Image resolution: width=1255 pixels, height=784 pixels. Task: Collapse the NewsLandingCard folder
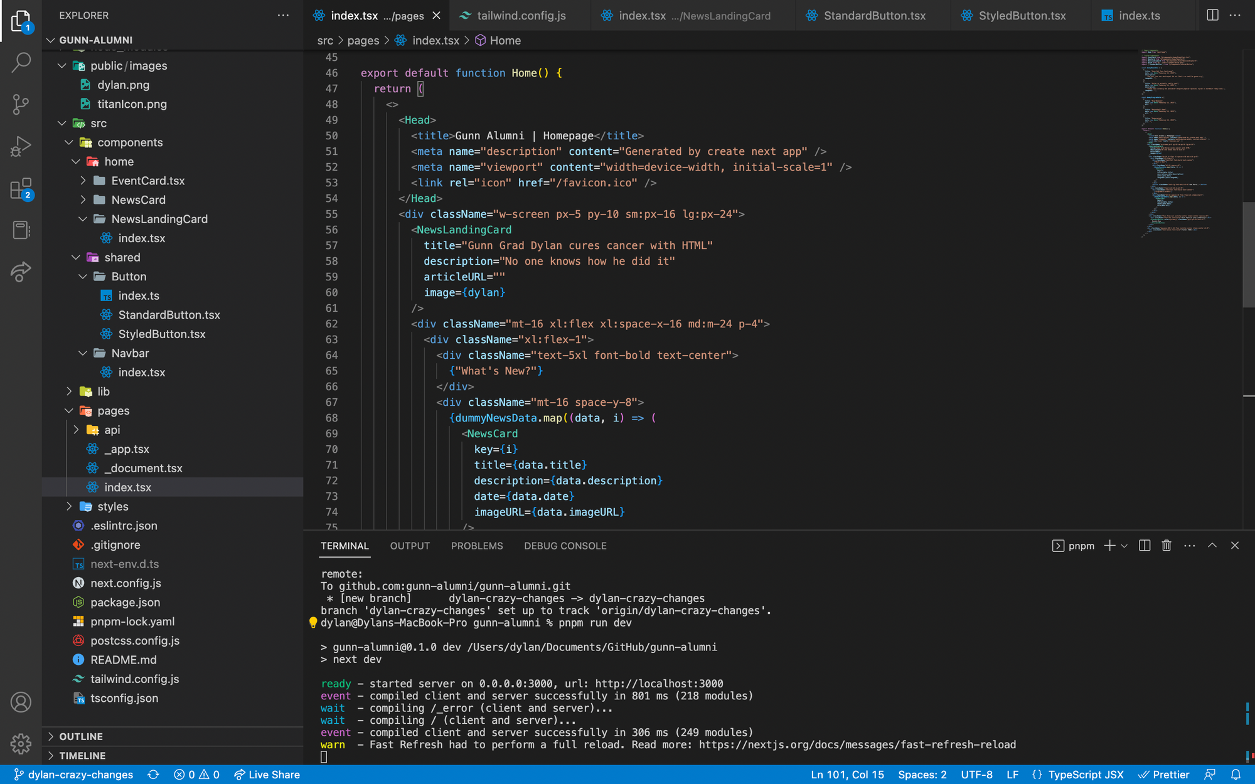(173, 219)
